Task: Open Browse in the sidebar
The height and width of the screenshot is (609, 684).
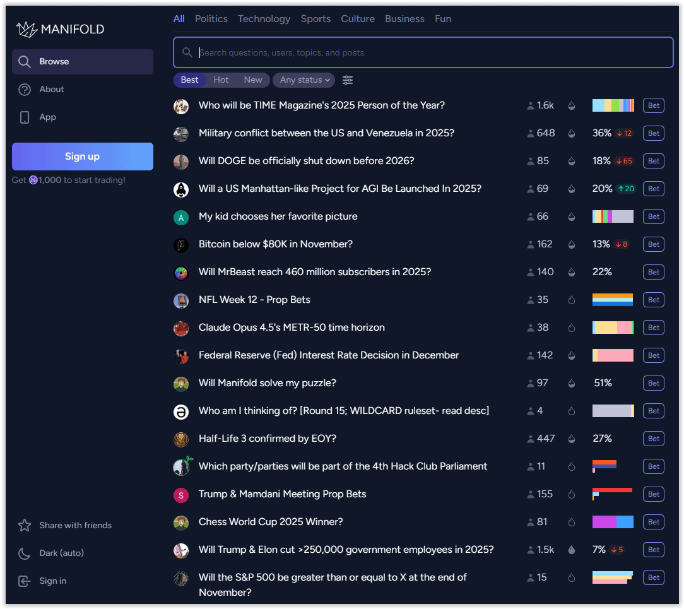Action: 83,61
